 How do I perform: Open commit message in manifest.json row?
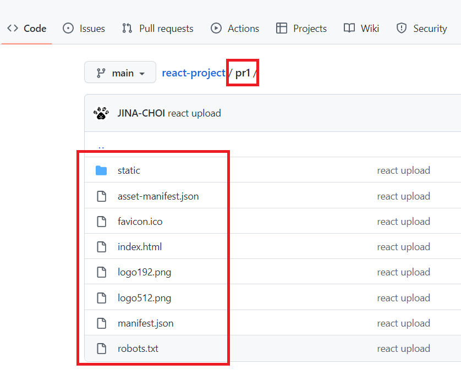403,323
